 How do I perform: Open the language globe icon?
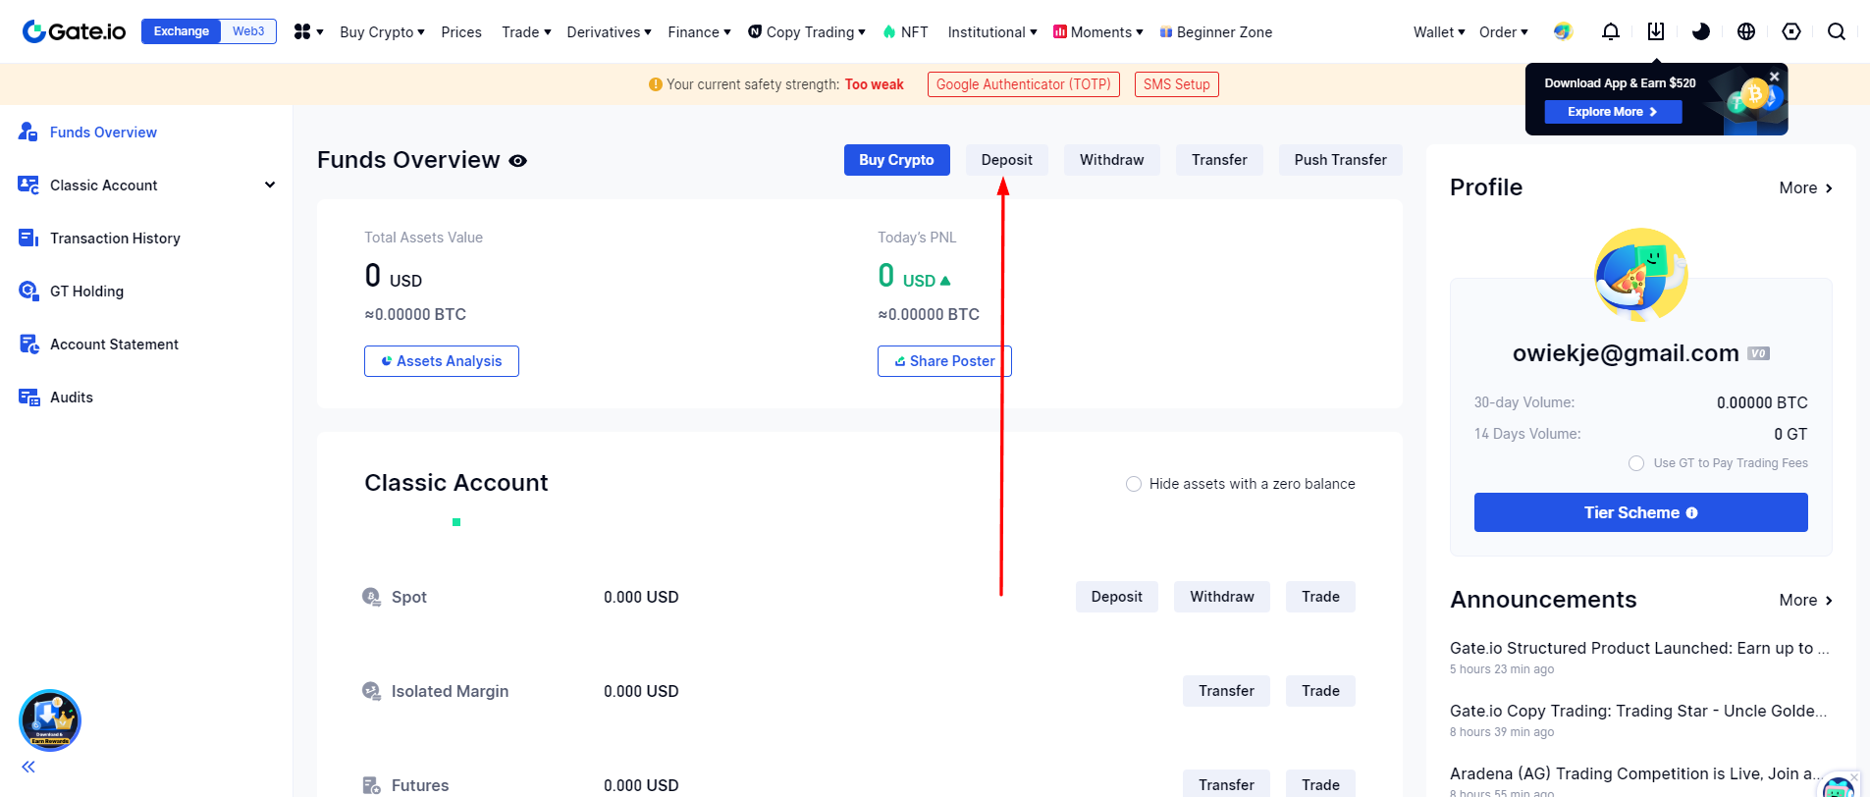coord(1746,32)
